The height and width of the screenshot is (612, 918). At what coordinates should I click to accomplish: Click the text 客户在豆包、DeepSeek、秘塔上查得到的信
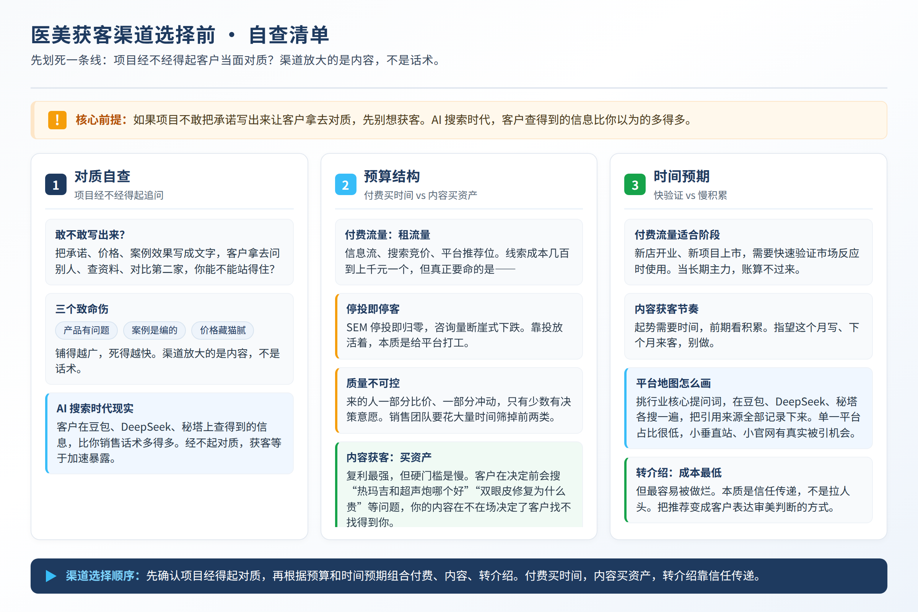click(x=162, y=427)
